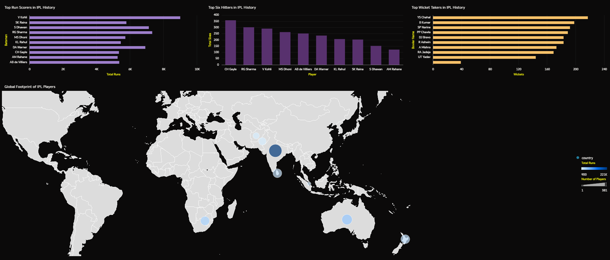Select AM Rahane's total runs bar
The height and width of the screenshot is (260, 610).
[74, 57]
